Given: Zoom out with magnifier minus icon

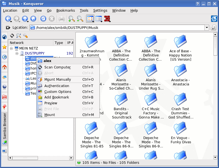Looking at the screenshot, I should 80,19.
